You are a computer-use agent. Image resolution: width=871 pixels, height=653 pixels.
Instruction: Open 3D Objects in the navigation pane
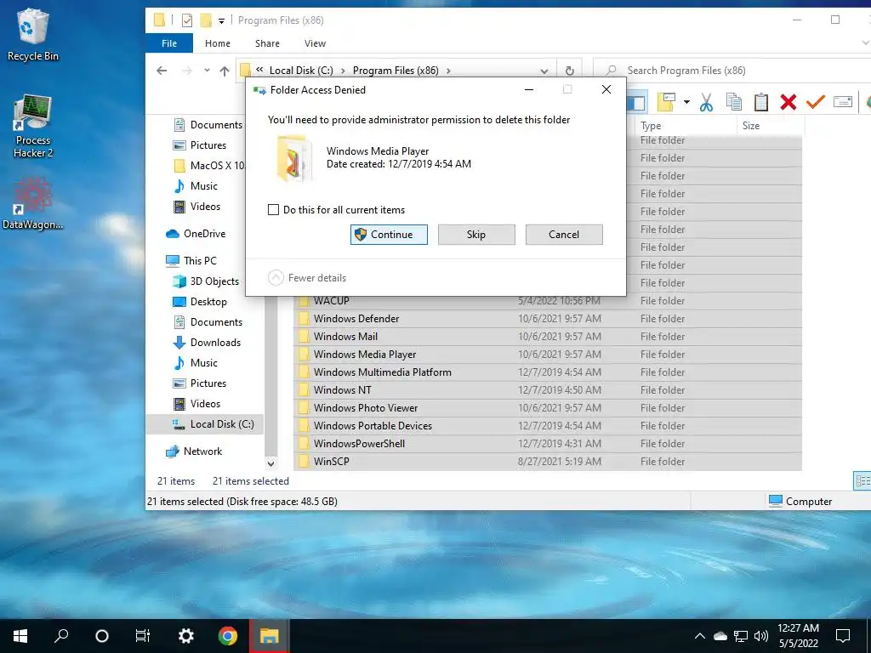coord(206,281)
